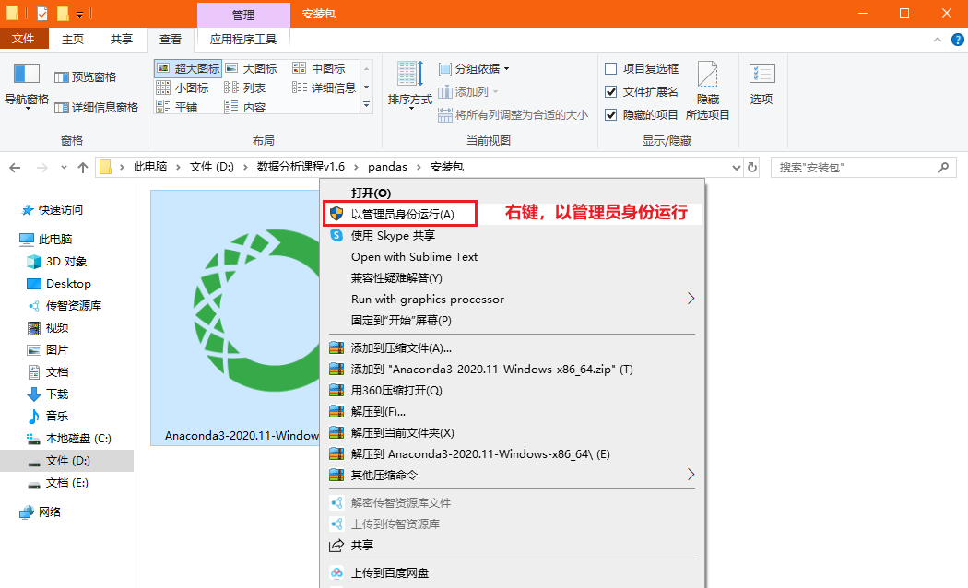Open the File tab
The image size is (968, 588).
point(23,39)
